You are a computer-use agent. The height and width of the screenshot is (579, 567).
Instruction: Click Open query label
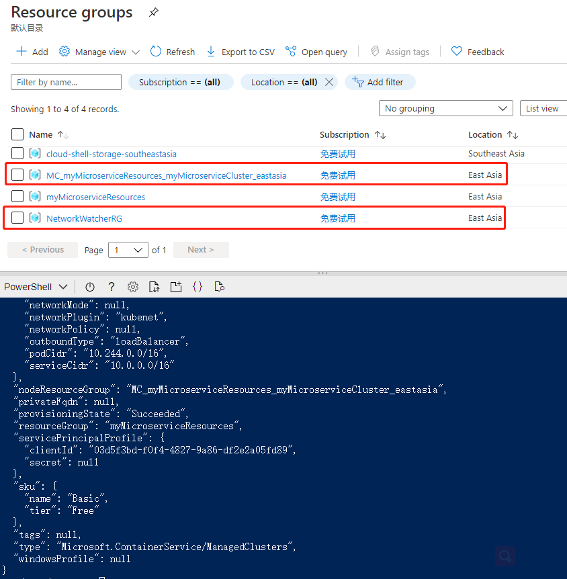pyautogui.click(x=324, y=52)
